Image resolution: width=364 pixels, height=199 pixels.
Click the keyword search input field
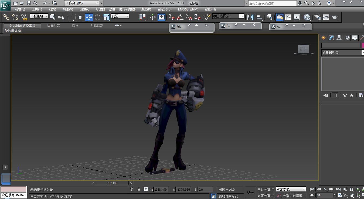(272, 4)
